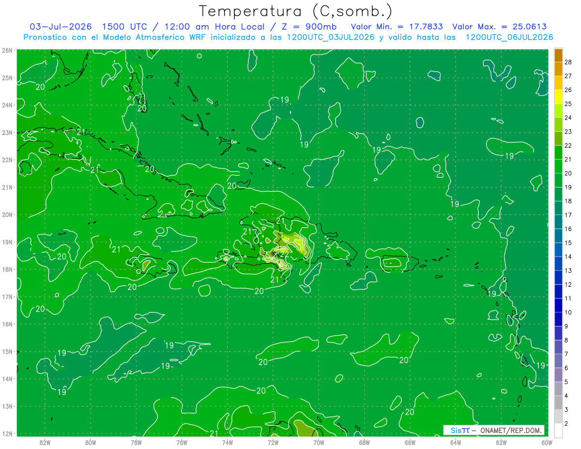Click the "72W" longitude axis label
581x449 pixels.
tap(273, 442)
